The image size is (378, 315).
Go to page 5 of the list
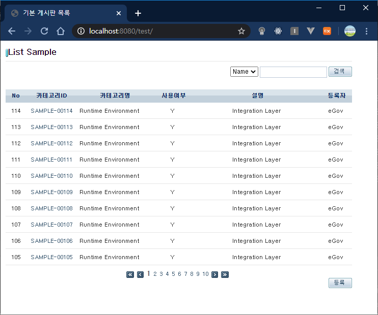point(173,274)
